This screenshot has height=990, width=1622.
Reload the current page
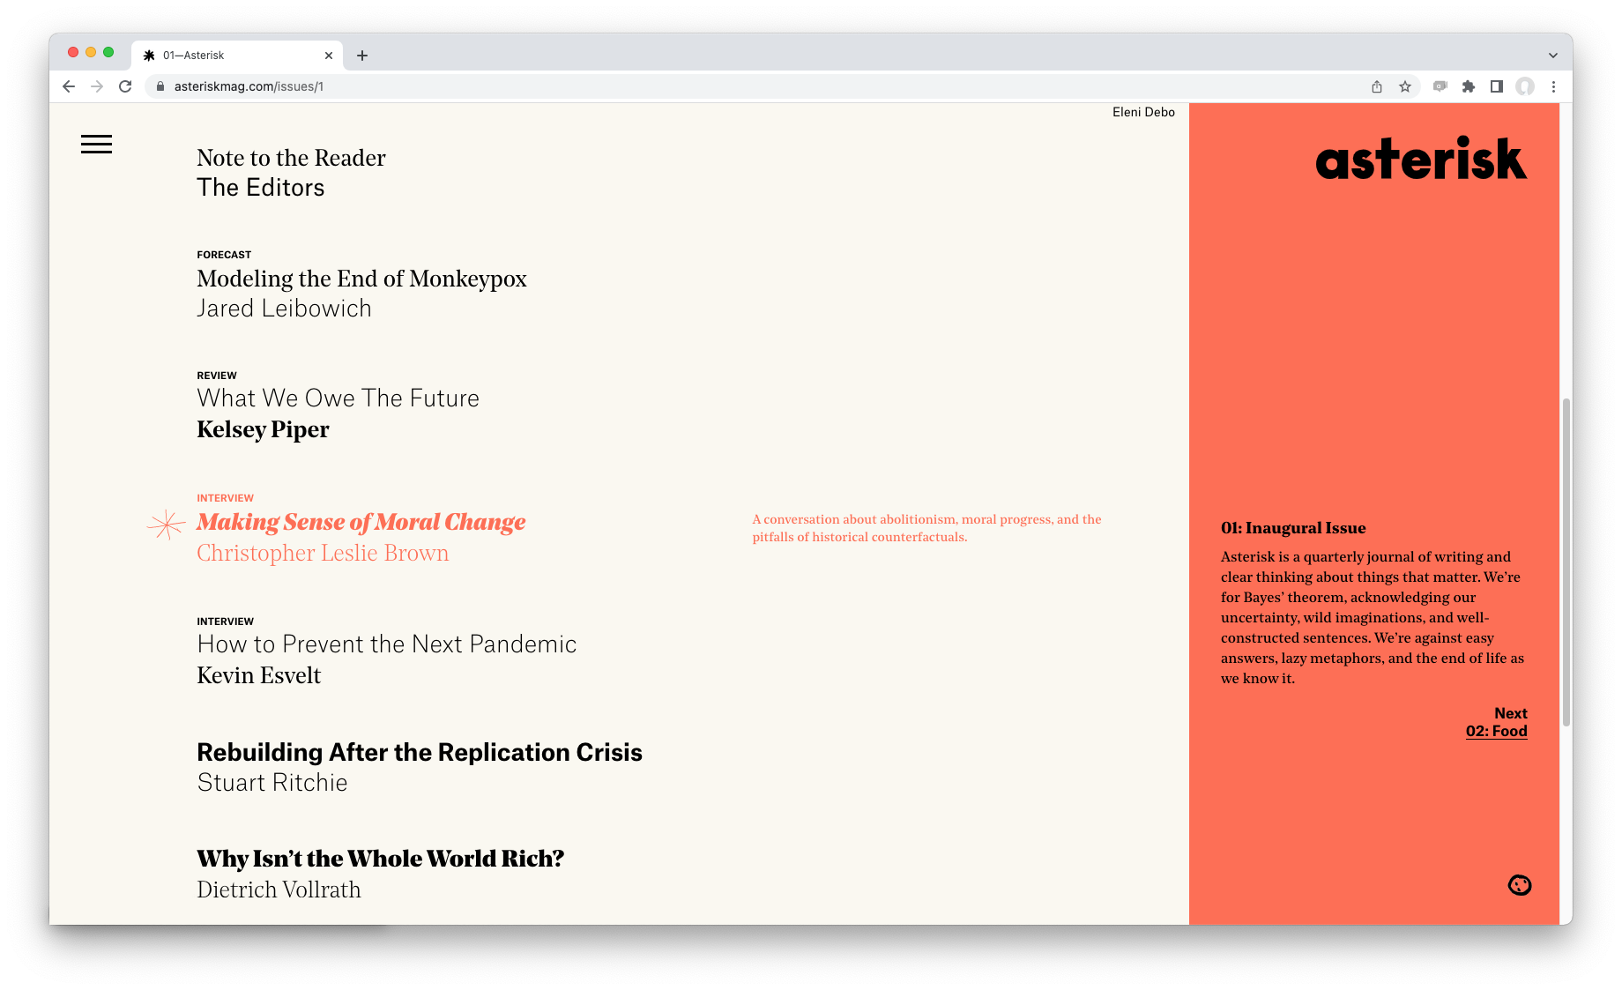click(x=125, y=86)
